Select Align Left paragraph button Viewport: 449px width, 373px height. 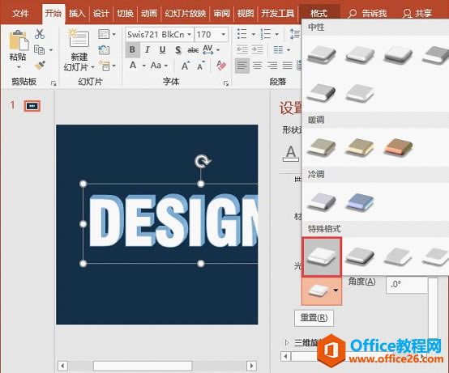click(x=242, y=66)
